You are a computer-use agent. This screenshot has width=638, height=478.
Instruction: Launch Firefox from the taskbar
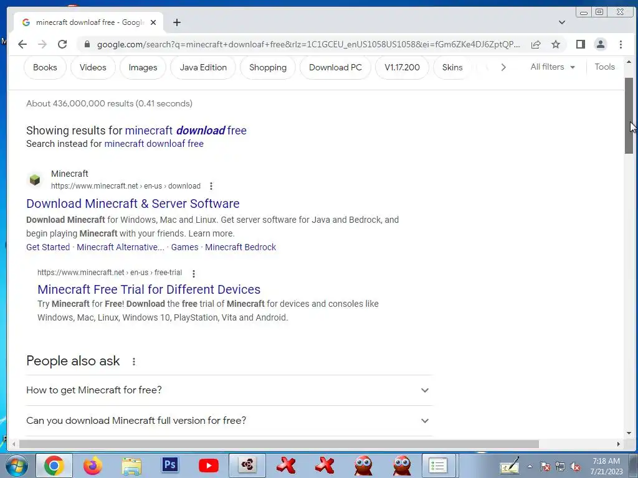93,466
